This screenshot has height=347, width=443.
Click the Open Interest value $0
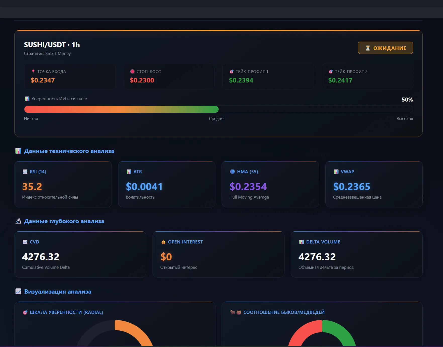point(166,257)
